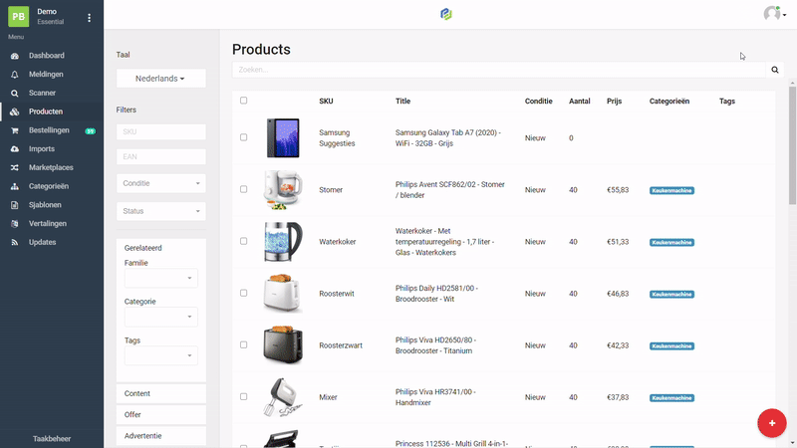Select the Waterkoker row checkbox
The image size is (797, 448).
pyautogui.click(x=244, y=241)
